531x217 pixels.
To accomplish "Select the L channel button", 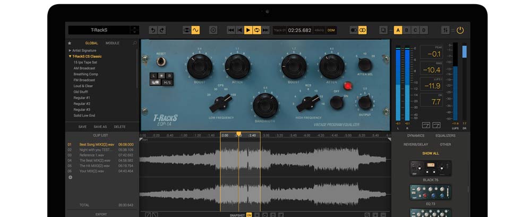I will 154,76.
